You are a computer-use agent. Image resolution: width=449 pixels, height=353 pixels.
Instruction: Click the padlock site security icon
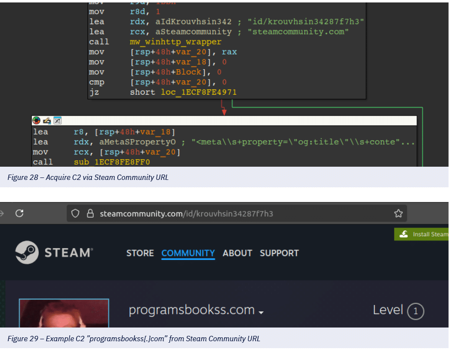click(x=90, y=214)
